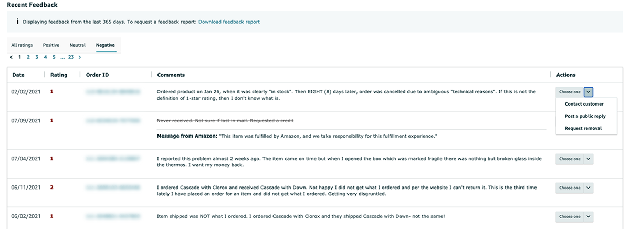630x229 pixels.
Task: Click the open dropdown arrow for 02/02/2021 feedback
Action: [589, 92]
